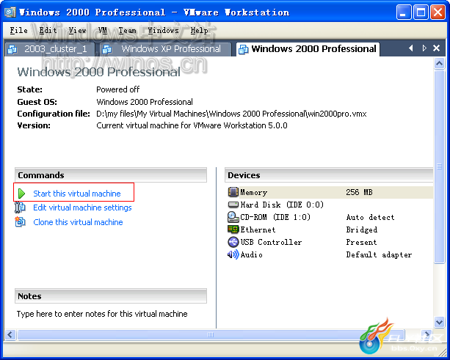The width and height of the screenshot is (450, 360).
Task: Switch to the Windows XP Professional tab
Action: pyautogui.click(x=165, y=49)
